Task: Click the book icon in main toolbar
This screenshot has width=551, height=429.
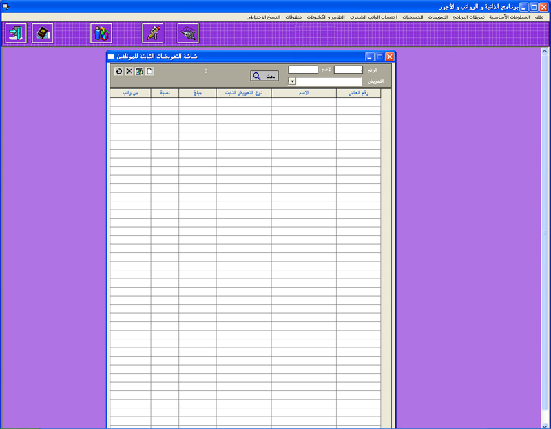Action: (43, 33)
